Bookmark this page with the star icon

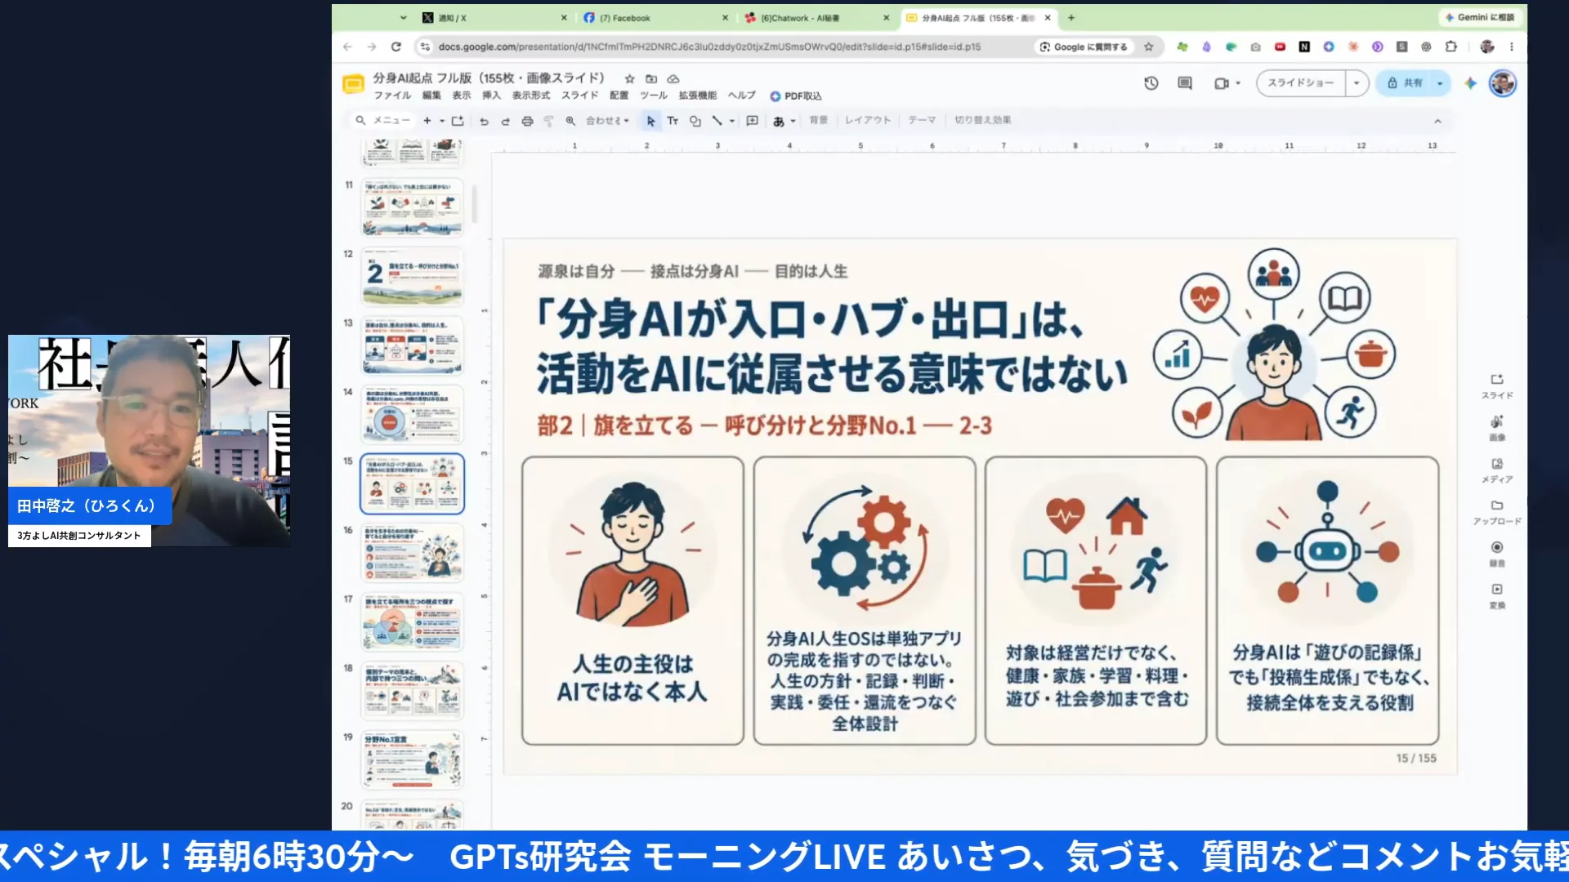(x=1148, y=47)
